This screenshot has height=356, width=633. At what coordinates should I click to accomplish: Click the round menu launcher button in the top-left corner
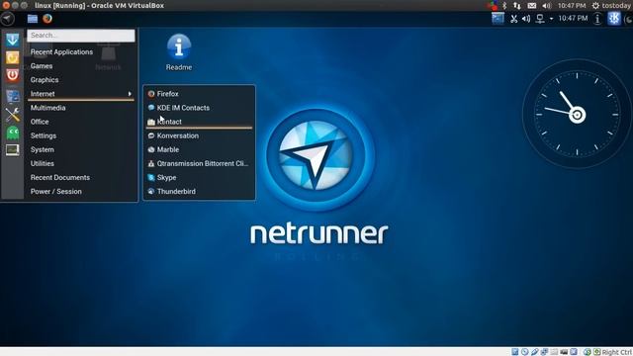coord(8,19)
